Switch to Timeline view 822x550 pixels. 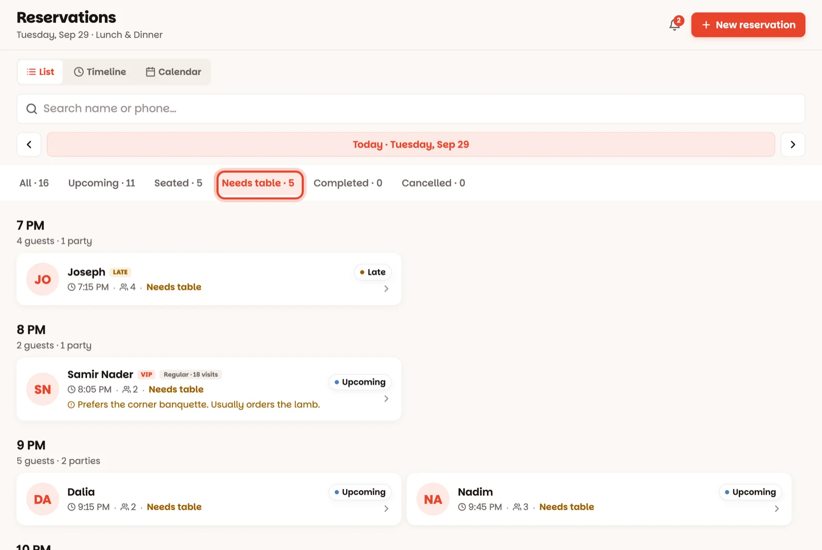point(100,72)
